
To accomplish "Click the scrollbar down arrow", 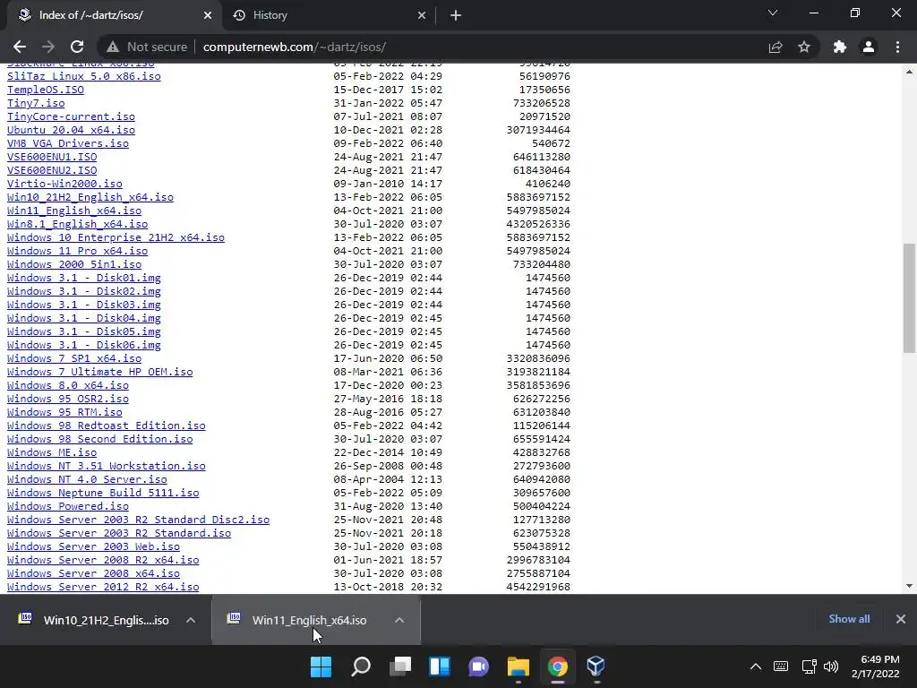I will coord(909,586).
